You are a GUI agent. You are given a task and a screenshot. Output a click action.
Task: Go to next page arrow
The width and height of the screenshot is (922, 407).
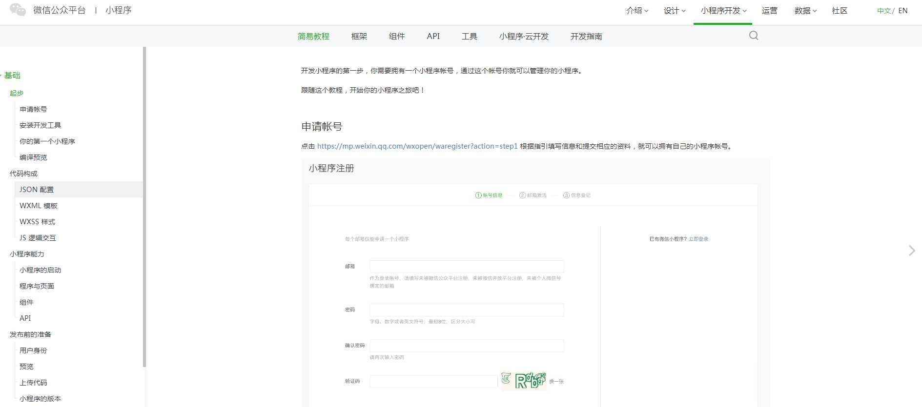point(911,251)
